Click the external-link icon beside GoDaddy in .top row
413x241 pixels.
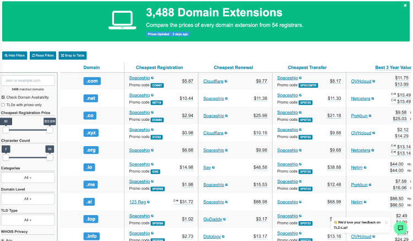pos(225,219)
